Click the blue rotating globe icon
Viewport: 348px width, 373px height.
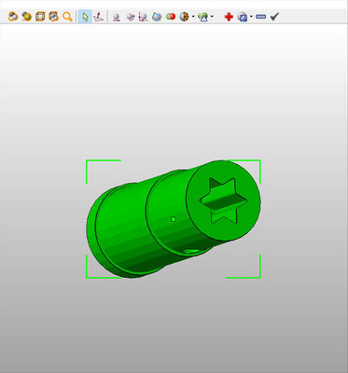tap(157, 17)
